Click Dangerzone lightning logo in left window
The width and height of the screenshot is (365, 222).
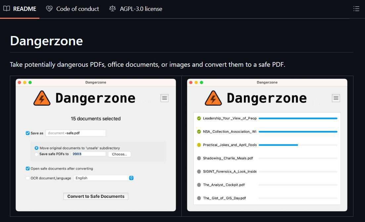(42, 98)
